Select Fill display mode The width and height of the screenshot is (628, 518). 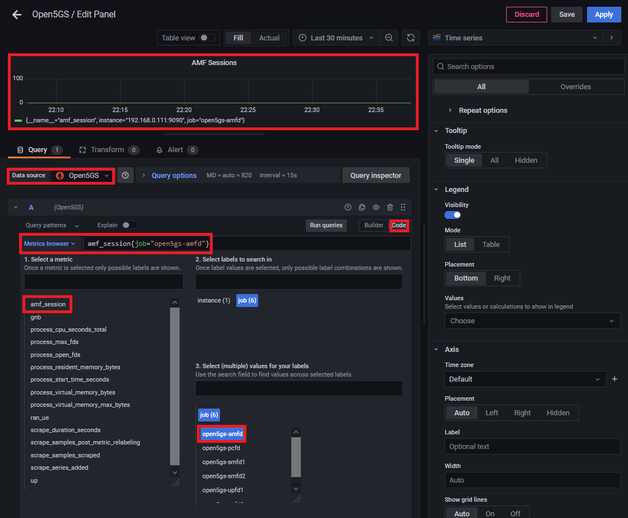pyautogui.click(x=238, y=38)
